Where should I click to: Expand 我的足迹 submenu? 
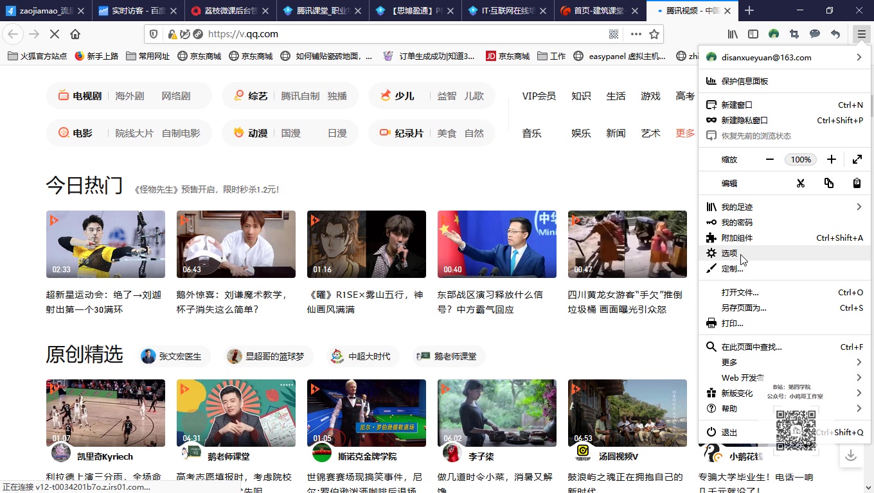tap(785, 207)
